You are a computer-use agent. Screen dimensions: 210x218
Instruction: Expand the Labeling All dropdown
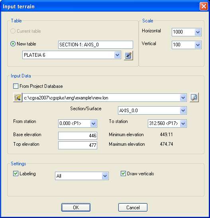[x=105, y=176]
